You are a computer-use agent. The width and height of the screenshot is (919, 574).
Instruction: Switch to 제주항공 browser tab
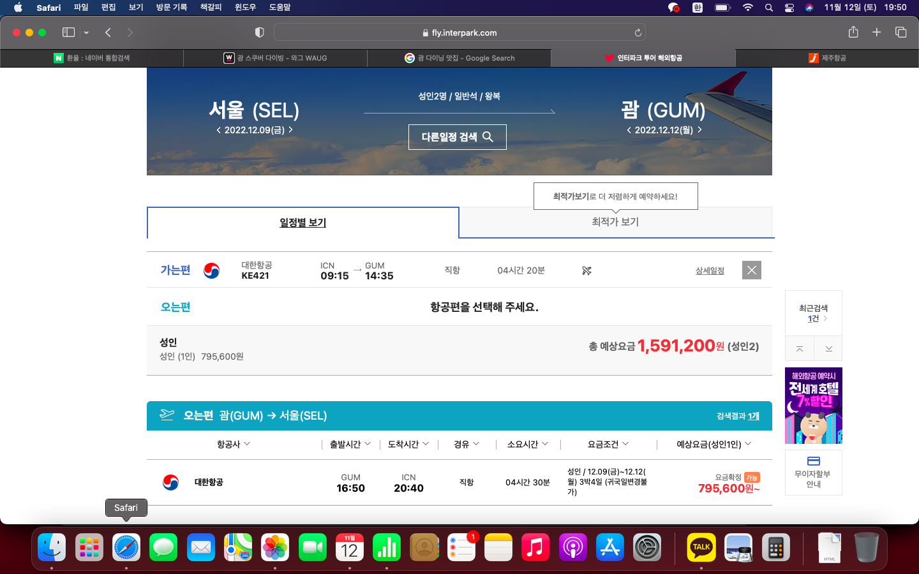pos(827,58)
